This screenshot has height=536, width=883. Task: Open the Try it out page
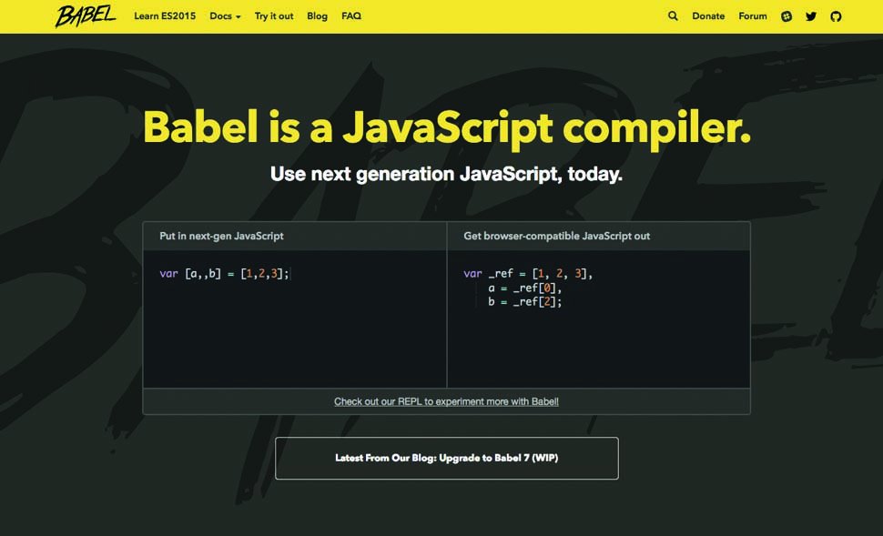[x=274, y=15]
